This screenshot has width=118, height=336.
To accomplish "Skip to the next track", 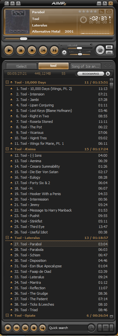I will (x=54, y=50).
